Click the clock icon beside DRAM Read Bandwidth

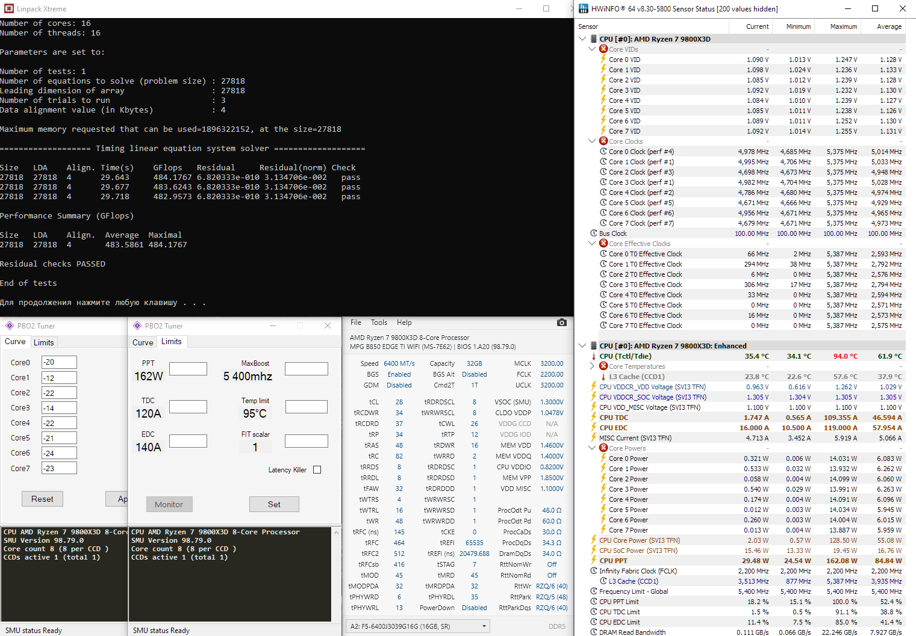coord(594,632)
